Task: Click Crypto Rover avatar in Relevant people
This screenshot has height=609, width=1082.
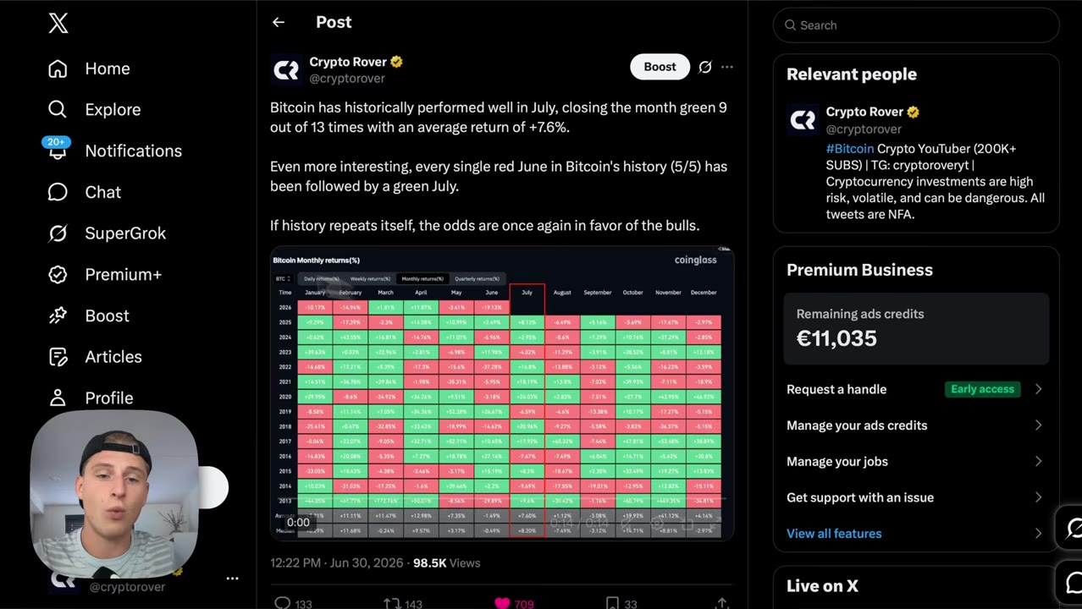Action: 803,120
